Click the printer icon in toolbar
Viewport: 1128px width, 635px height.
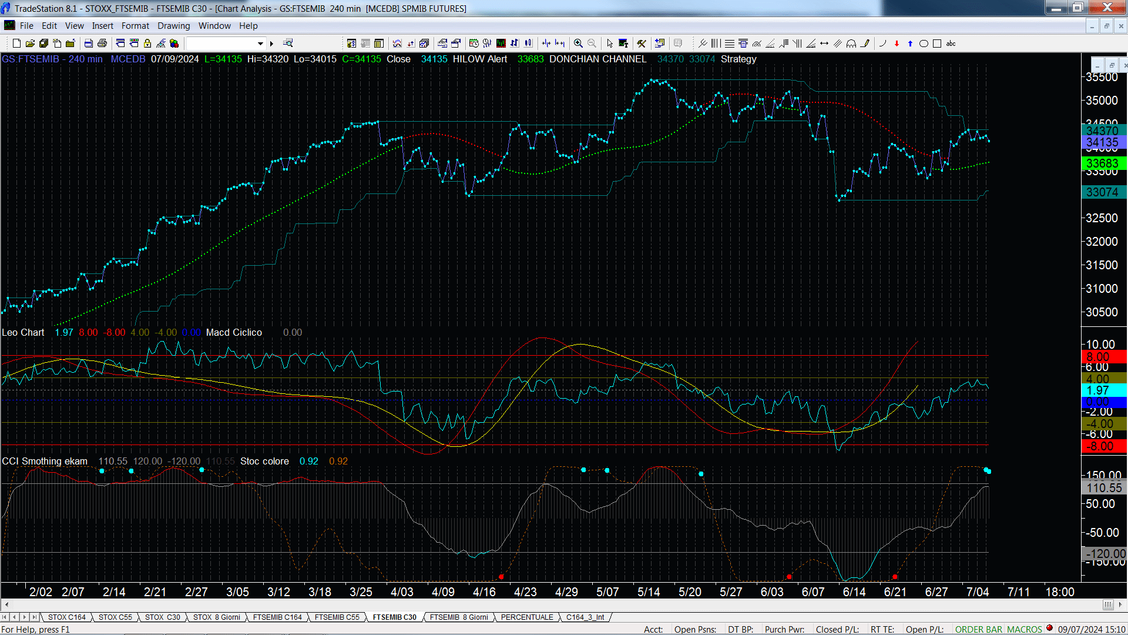pos(102,44)
